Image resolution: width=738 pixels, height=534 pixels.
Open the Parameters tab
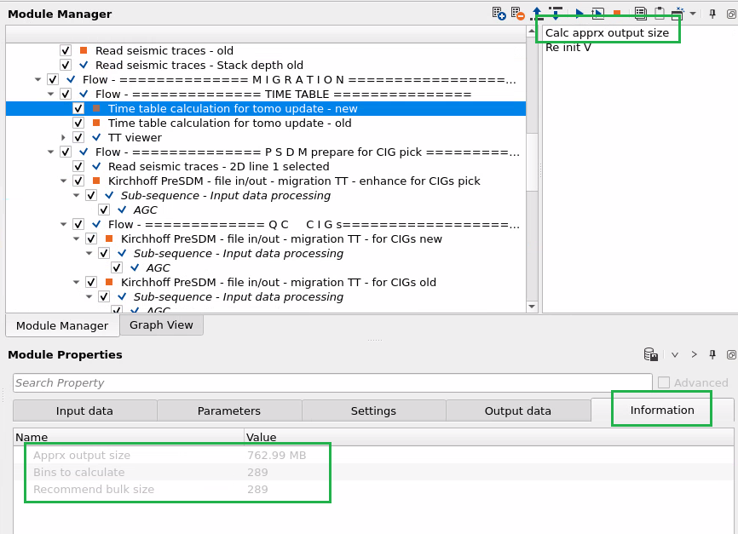pos(228,410)
